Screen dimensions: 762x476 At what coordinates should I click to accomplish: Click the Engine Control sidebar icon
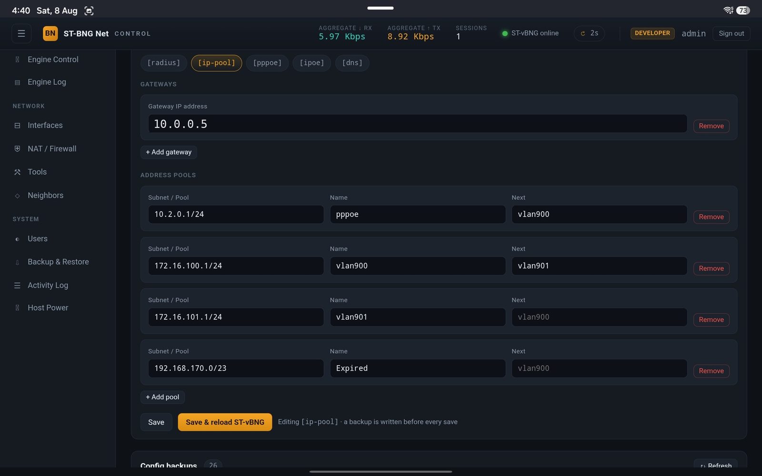[18, 59]
